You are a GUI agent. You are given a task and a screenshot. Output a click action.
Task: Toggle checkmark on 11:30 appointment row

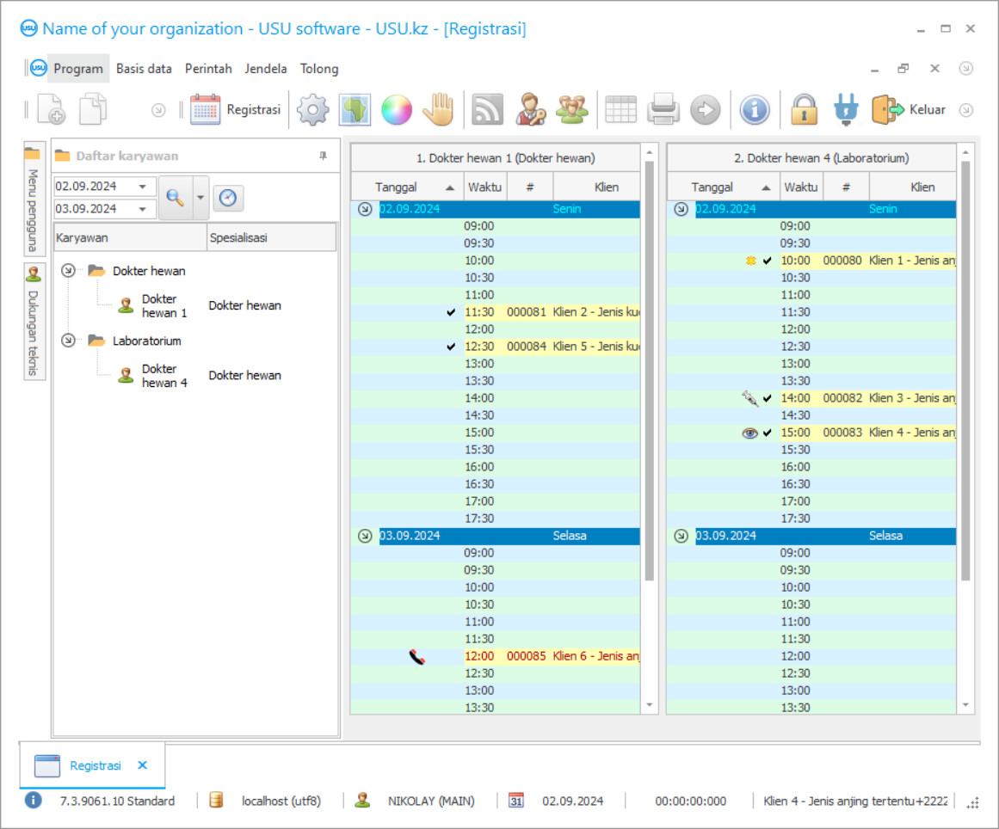pos(452,312)
